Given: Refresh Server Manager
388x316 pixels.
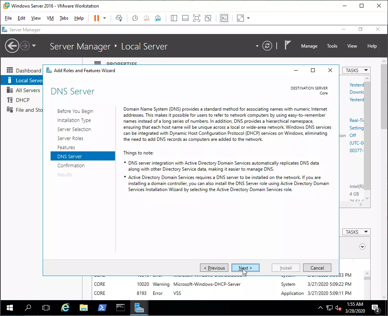Looking at the screenshot, I should [267, 46].
